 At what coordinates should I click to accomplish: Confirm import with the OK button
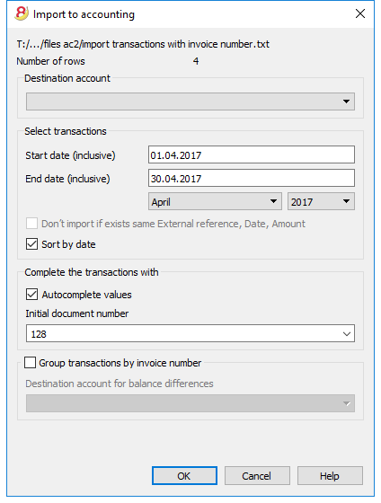coord(184,476)
